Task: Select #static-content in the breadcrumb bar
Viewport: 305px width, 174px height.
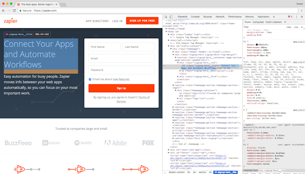Action: click(176, 172)
